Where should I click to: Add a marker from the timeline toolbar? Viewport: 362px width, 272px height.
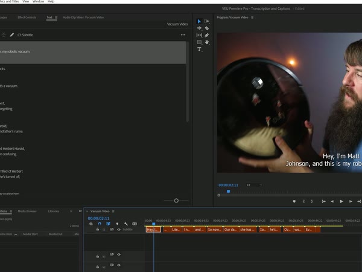(x=117, y=224)
